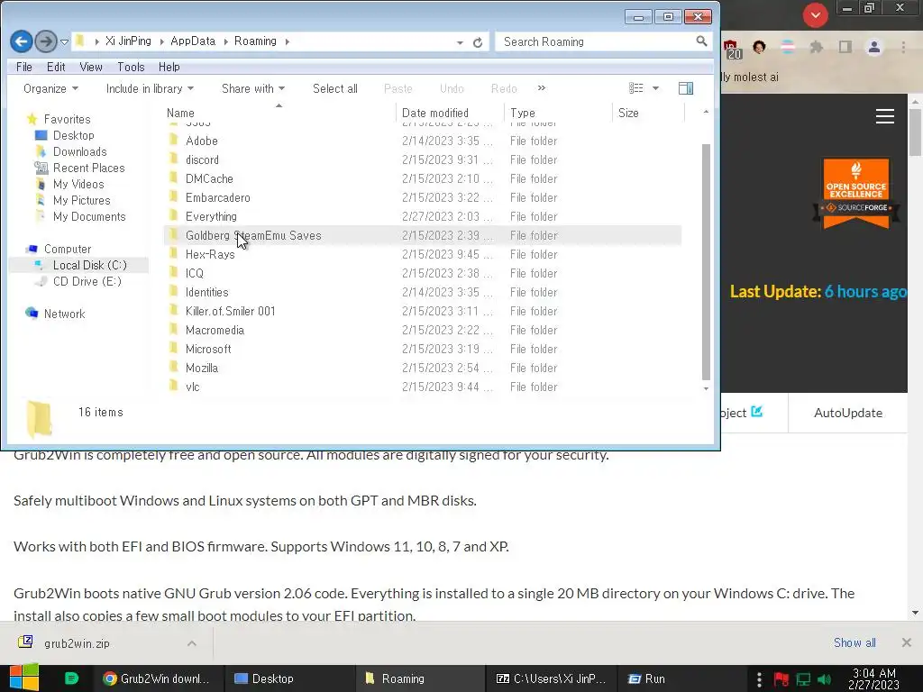Open the Tools menu
Screen dimensions: 923x692
[x=131, y=67]
